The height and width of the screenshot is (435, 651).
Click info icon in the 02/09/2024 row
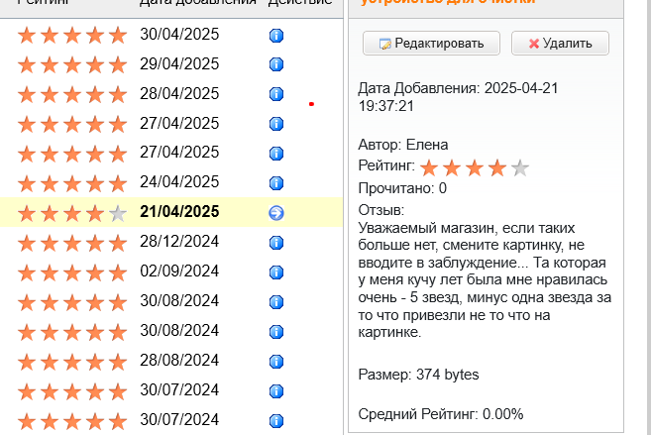pos(276,272)
